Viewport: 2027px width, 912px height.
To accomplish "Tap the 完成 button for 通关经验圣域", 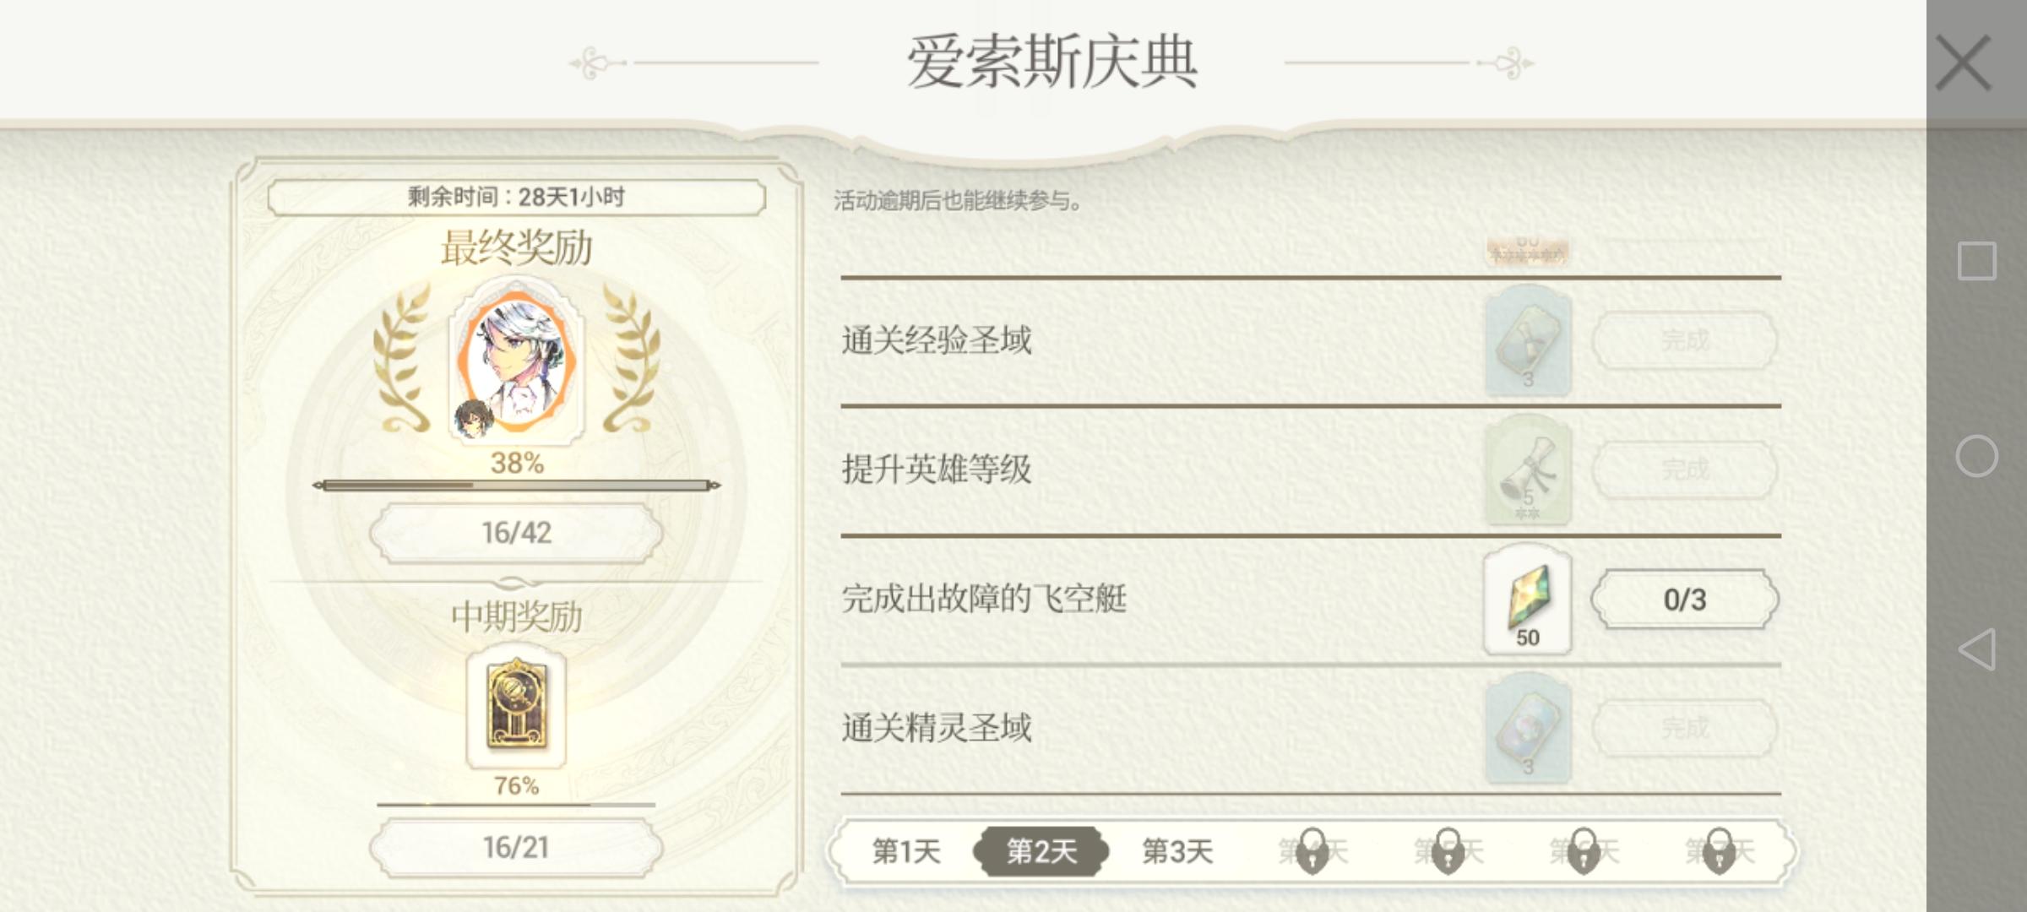I will [x=1684, y=341].
